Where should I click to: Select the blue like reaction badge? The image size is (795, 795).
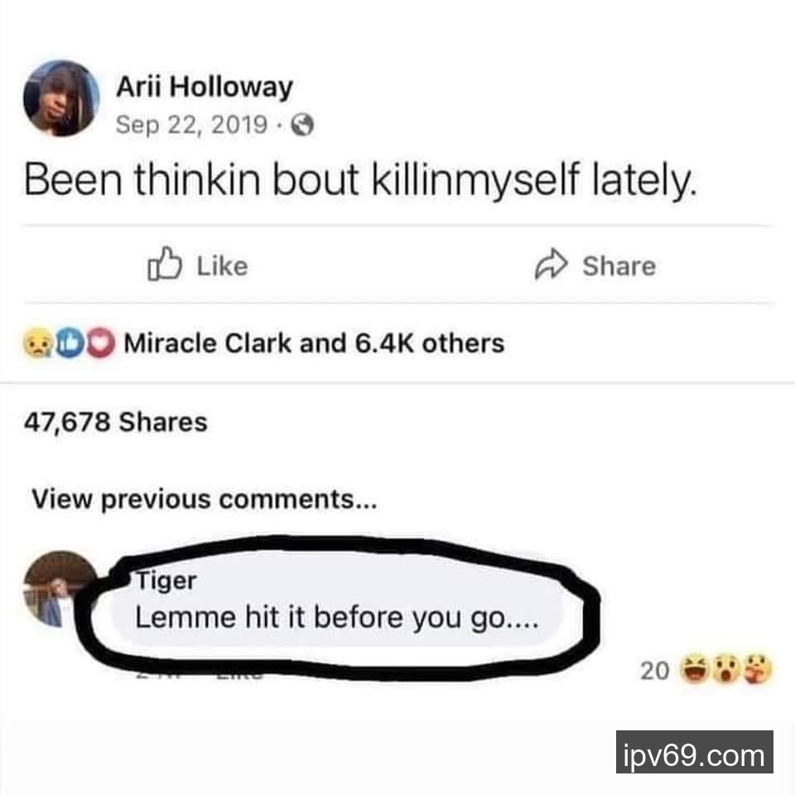coord(69,344)
